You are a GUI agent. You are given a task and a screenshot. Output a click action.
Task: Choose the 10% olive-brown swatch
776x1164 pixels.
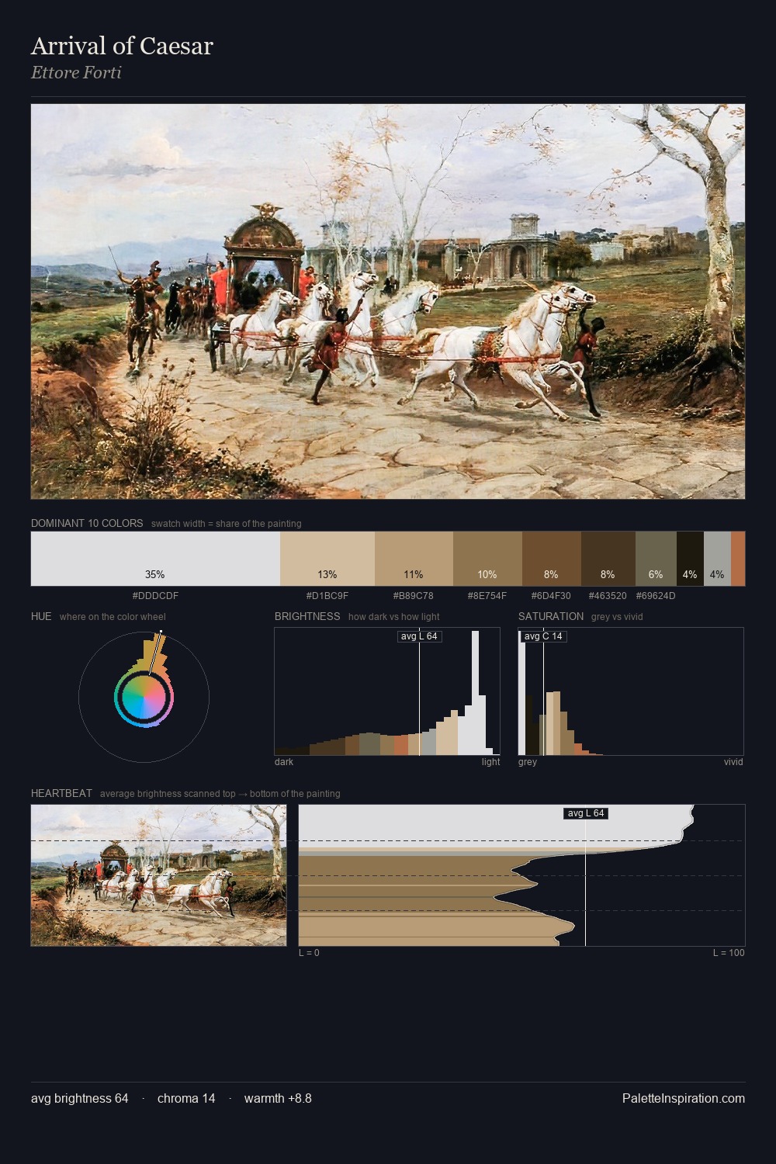coord(487,559)
